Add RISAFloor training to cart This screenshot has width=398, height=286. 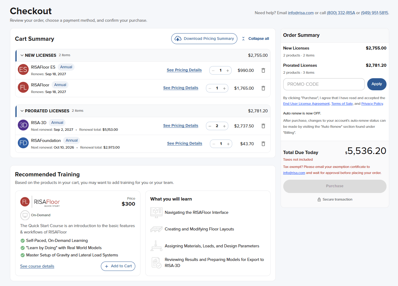(x=118, y=266)
